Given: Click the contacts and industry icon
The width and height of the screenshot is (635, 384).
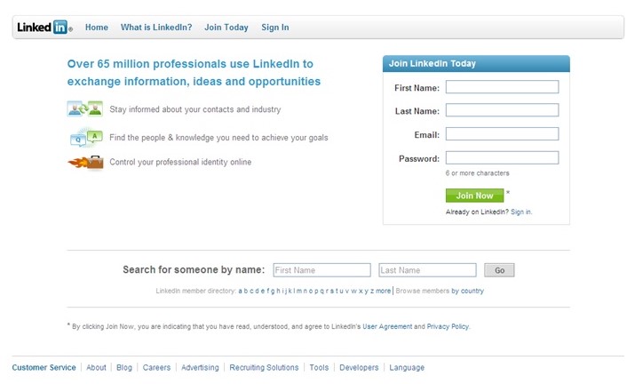Looking at the screenshot, I should [84, 109].
